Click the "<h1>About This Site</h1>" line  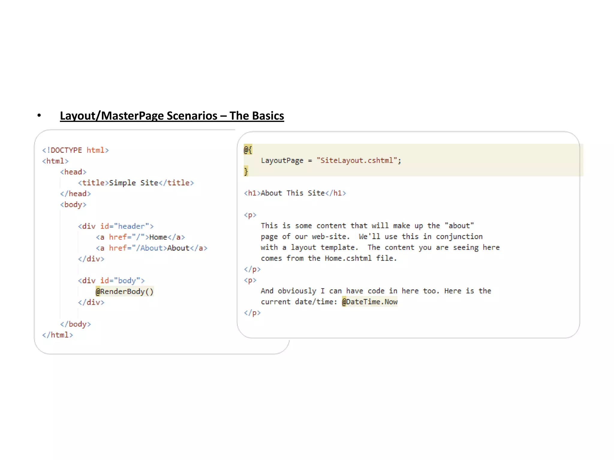coord(295,193)
